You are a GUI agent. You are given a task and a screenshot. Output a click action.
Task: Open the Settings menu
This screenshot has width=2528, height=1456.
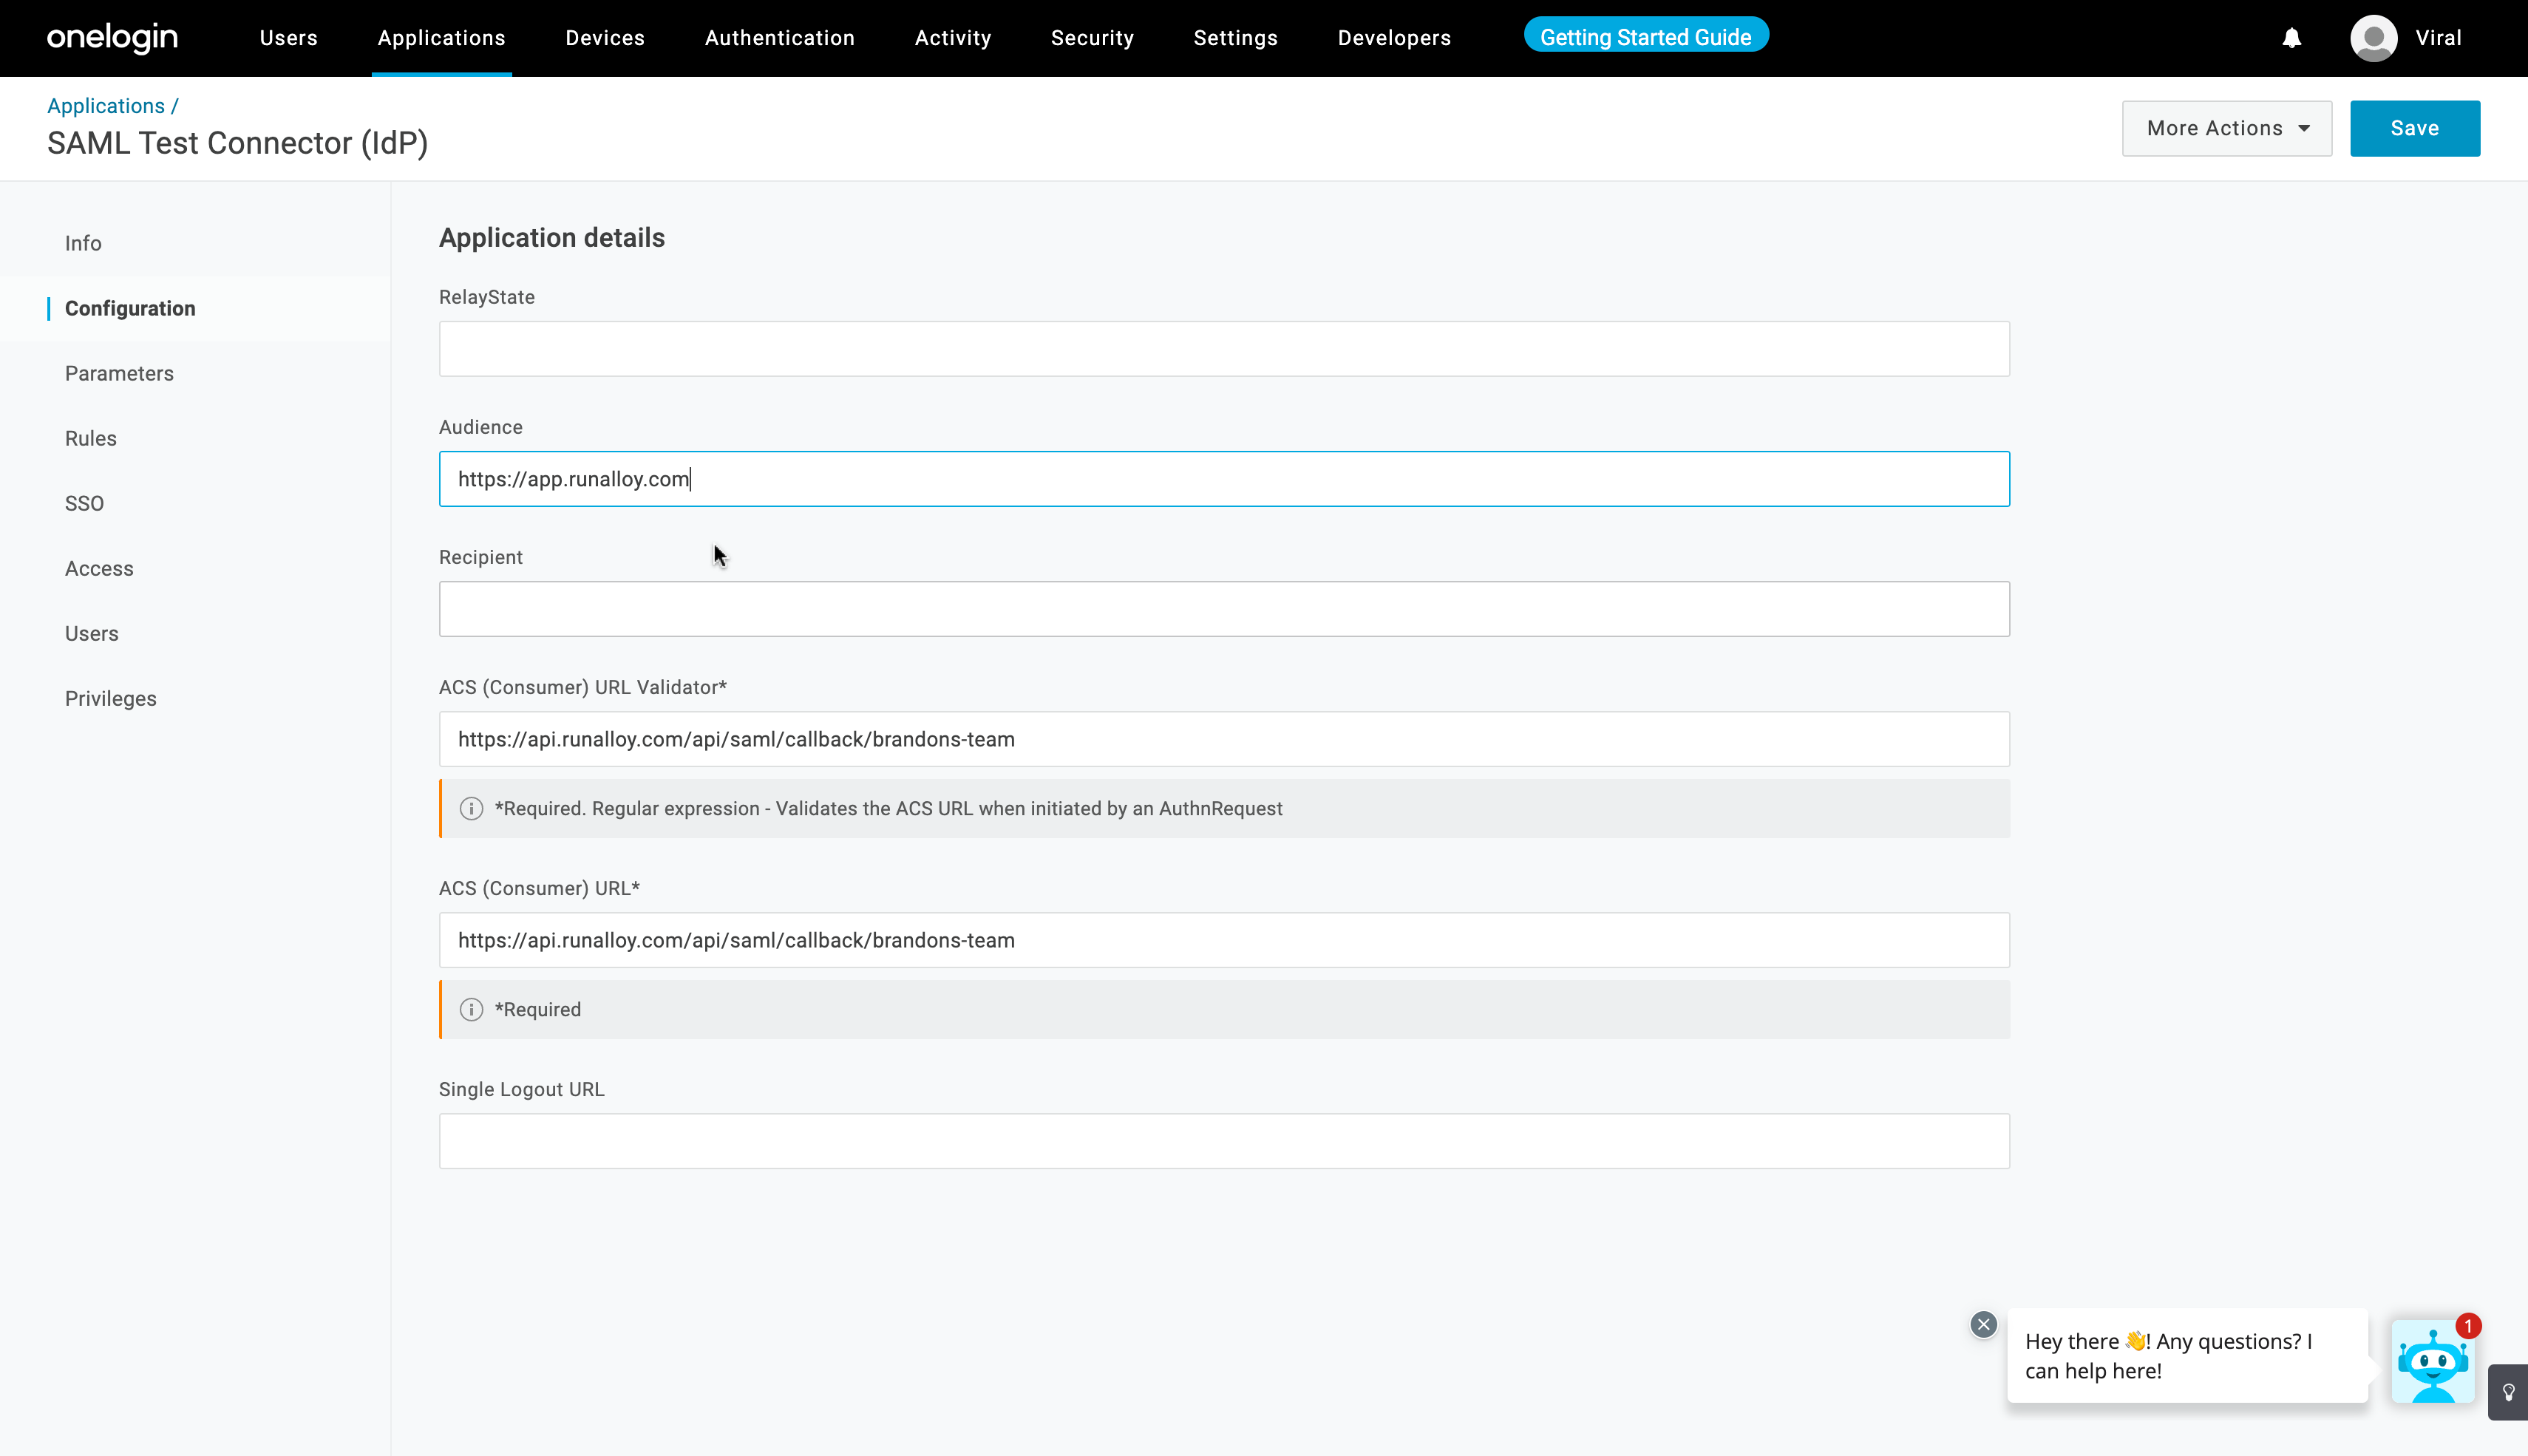pos(1235,38)
